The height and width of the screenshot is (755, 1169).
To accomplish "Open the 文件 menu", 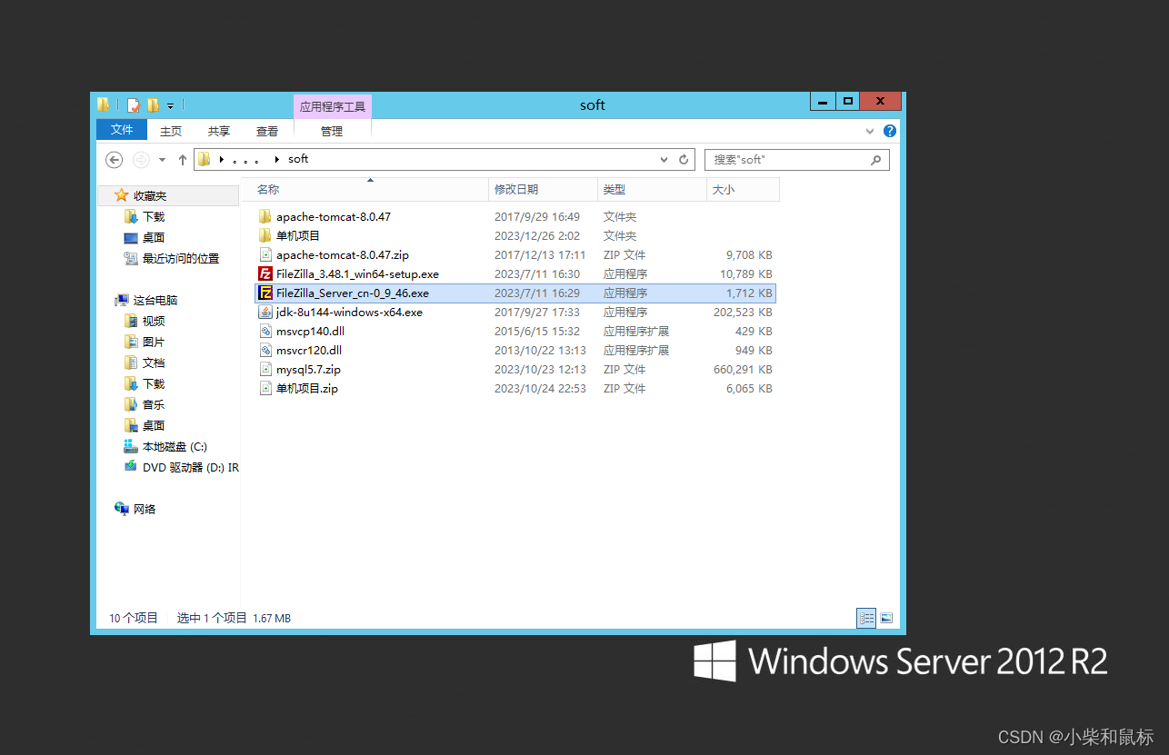I will click(122, 130).
